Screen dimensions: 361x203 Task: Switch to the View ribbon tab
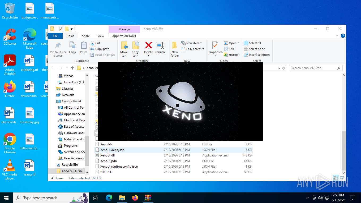[x=101, y=36]
